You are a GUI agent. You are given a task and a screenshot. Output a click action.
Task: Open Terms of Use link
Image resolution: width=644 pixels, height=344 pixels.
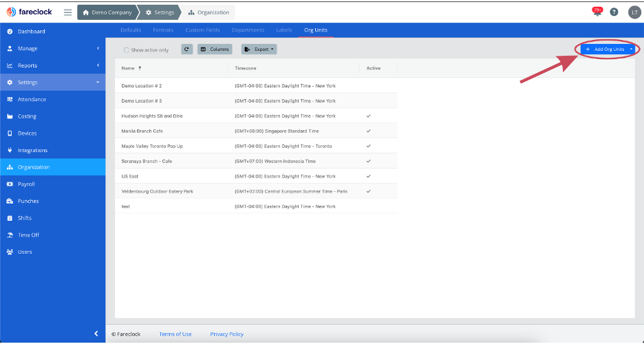click(175, 334)
